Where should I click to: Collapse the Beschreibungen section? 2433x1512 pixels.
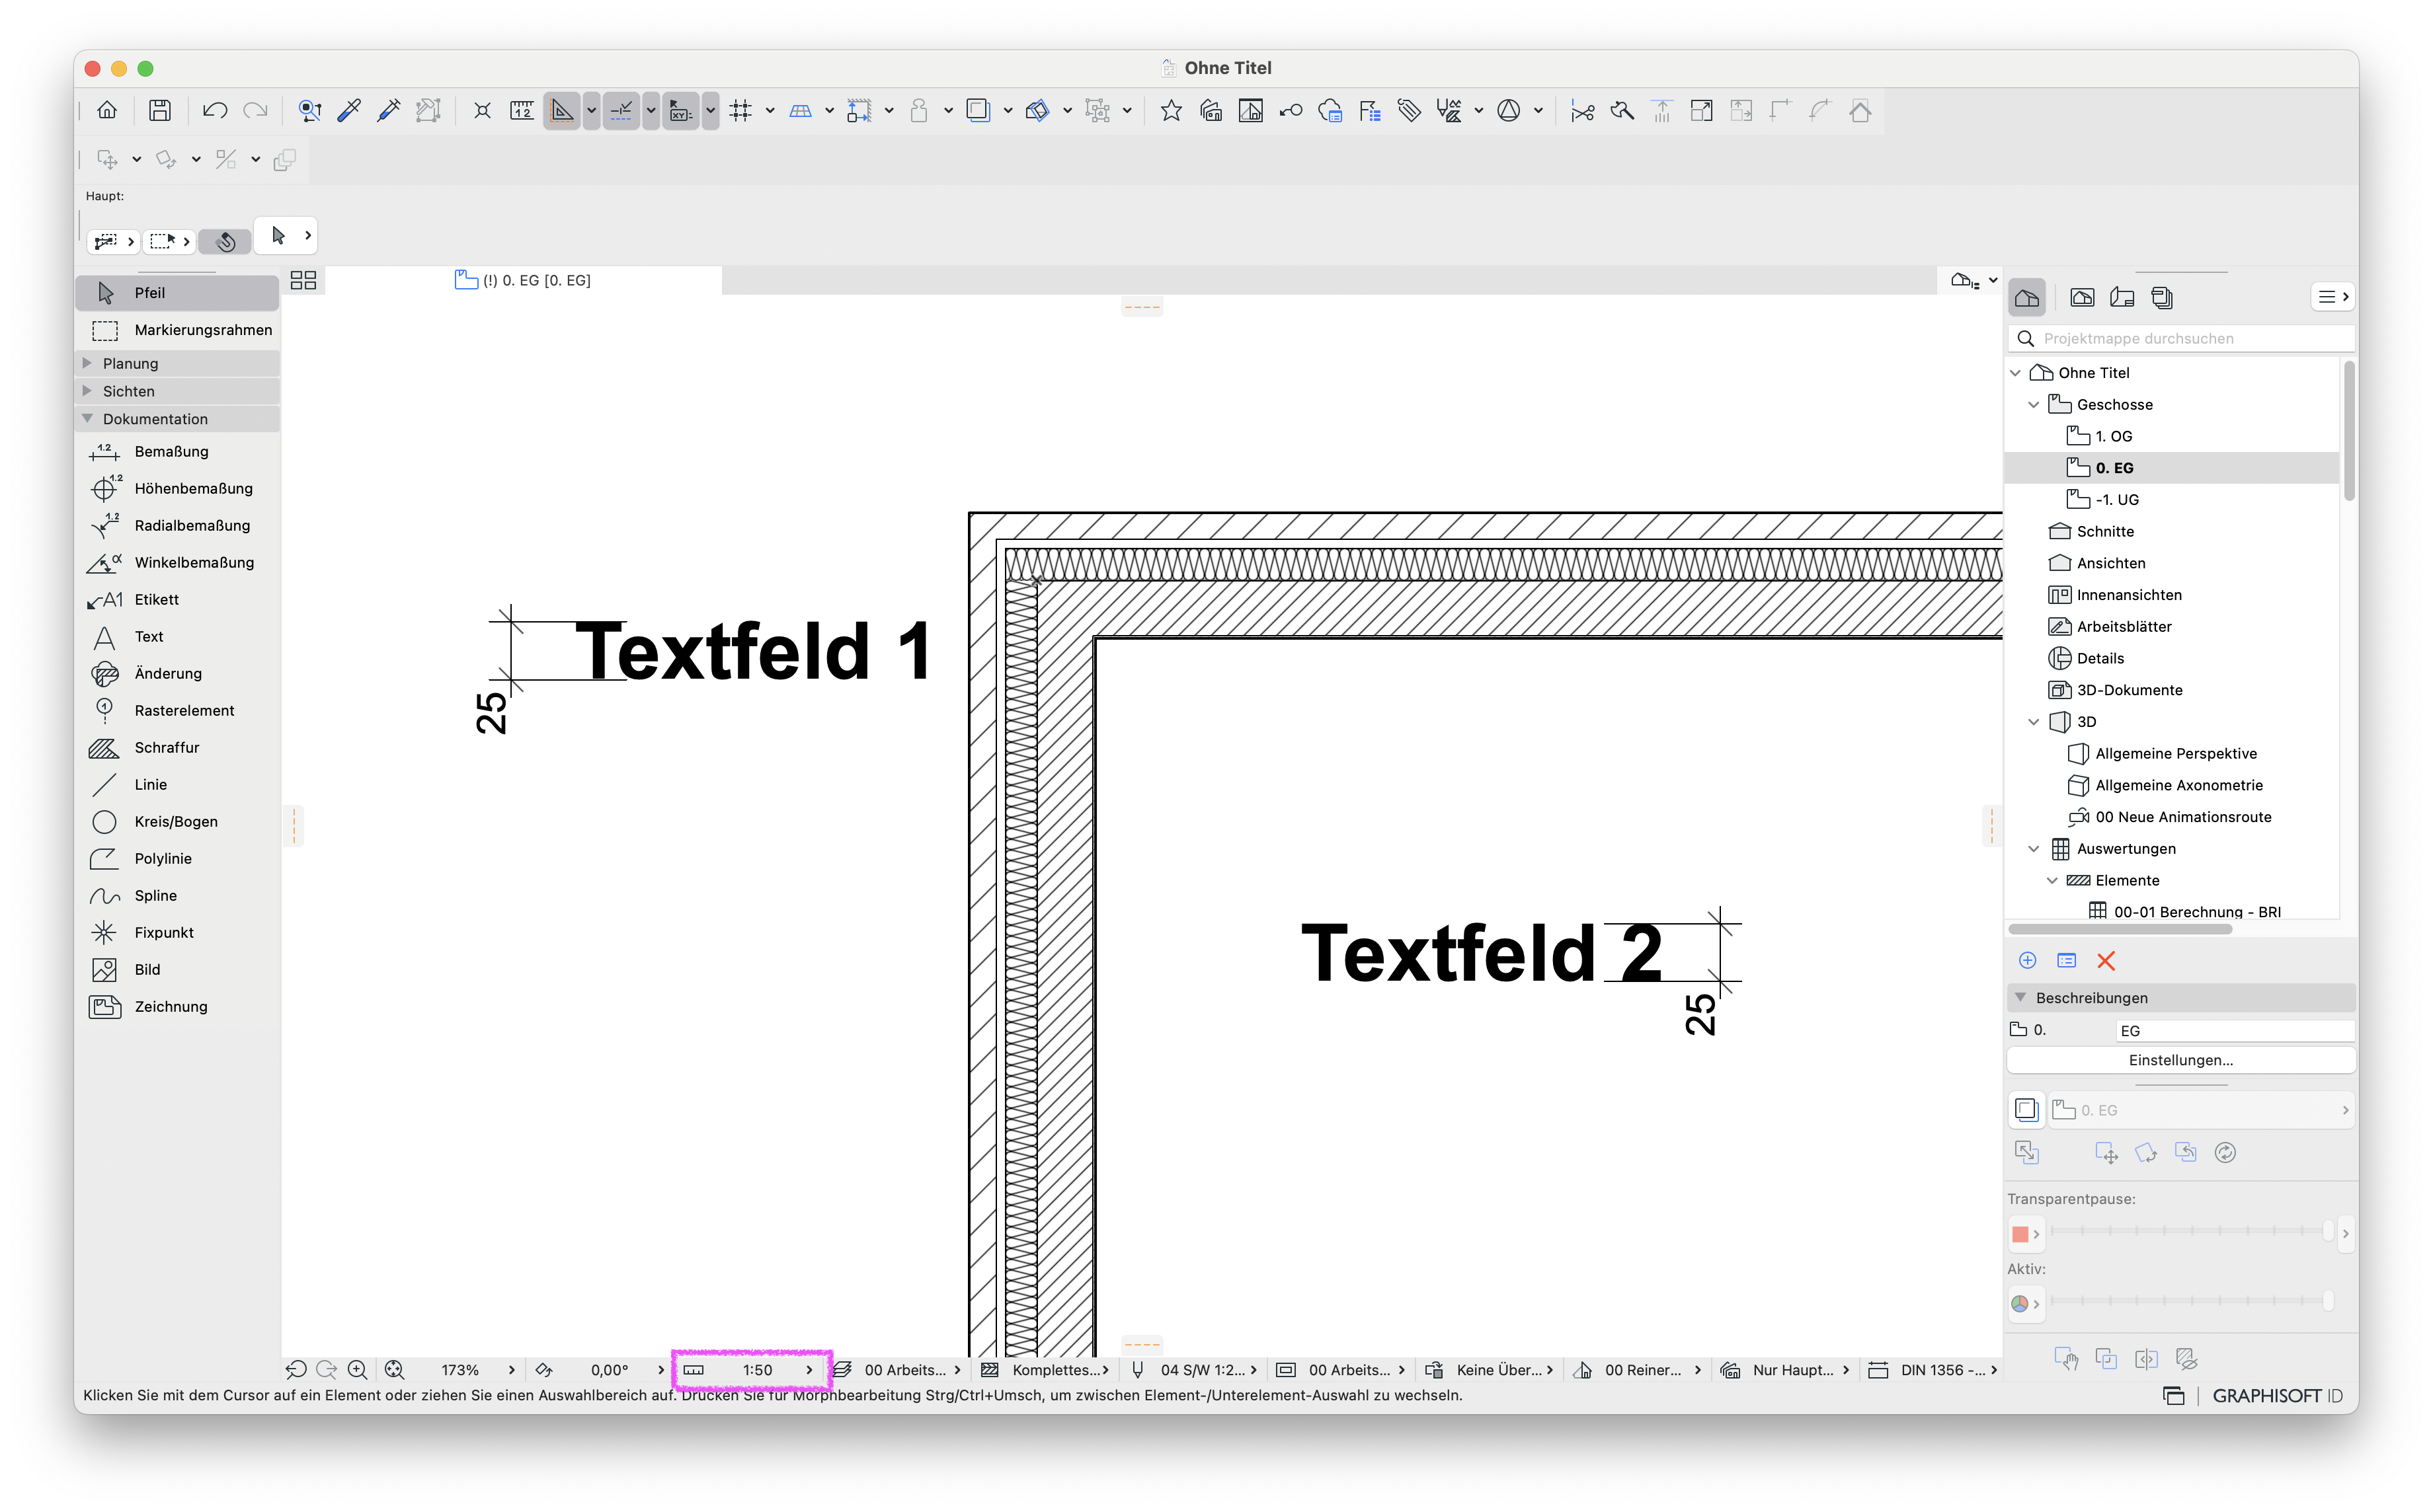2021,998
